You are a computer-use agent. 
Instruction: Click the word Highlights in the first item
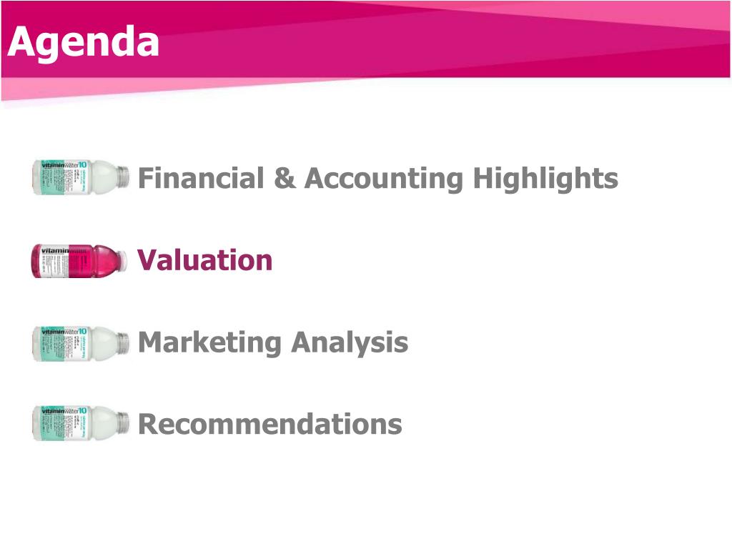pyautogui.click(x=545, y=179)
